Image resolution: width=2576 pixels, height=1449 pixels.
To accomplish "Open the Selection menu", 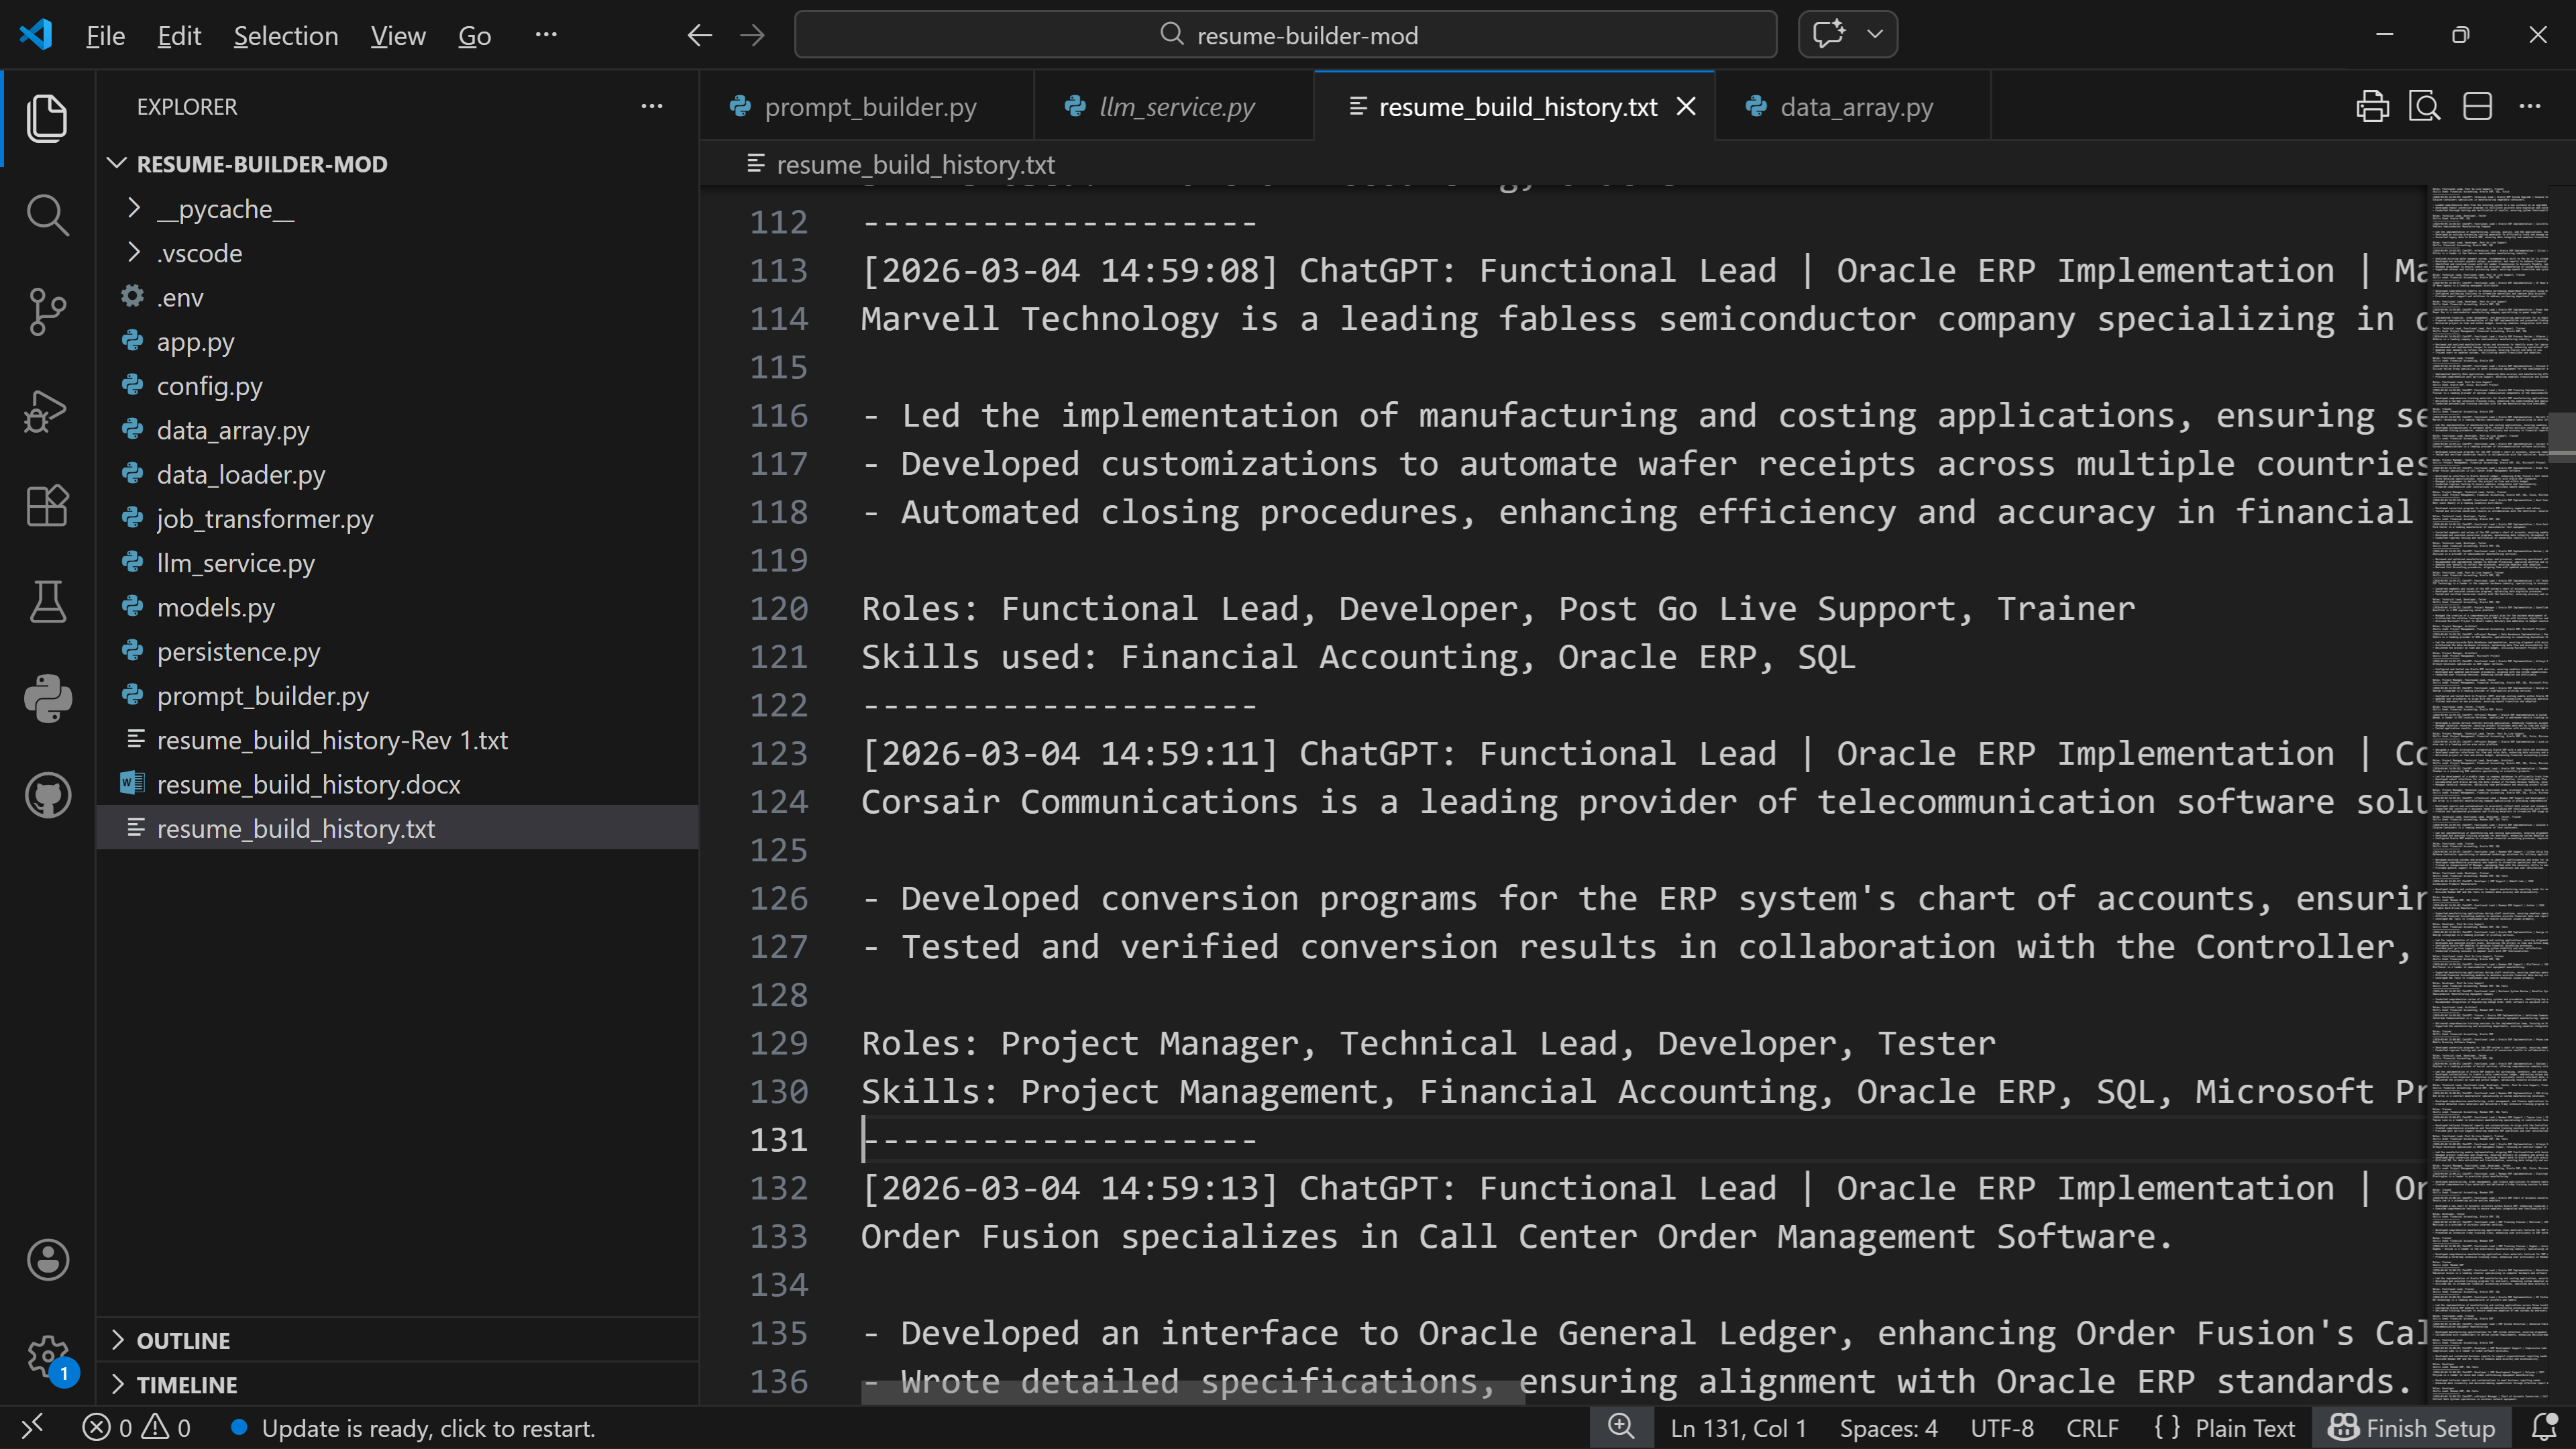I will coord(285,36).
